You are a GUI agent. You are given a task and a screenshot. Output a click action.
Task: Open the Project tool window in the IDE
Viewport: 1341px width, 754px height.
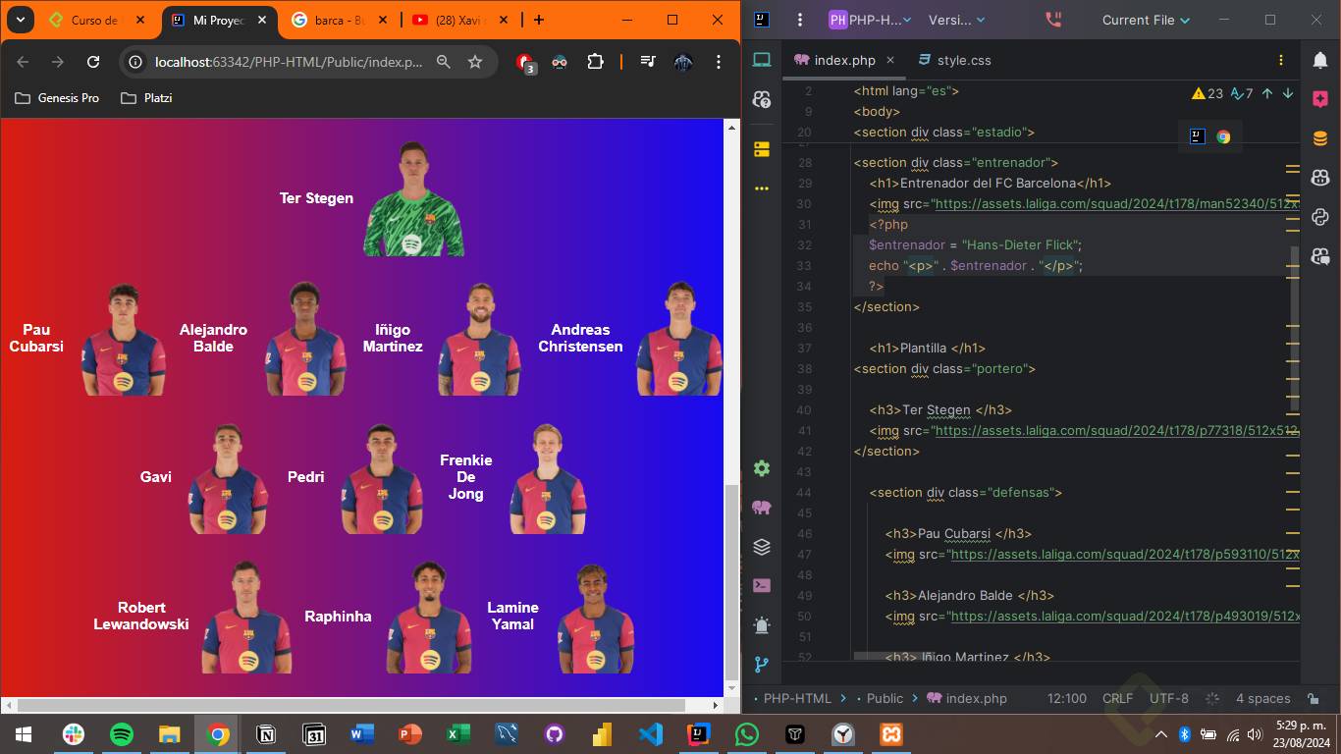[x=762, y=60]
